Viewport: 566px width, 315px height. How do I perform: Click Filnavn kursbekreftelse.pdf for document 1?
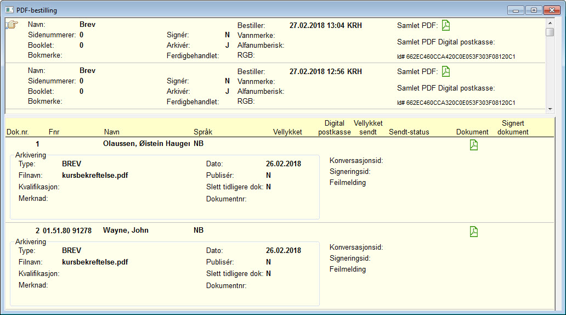[95, 175]
